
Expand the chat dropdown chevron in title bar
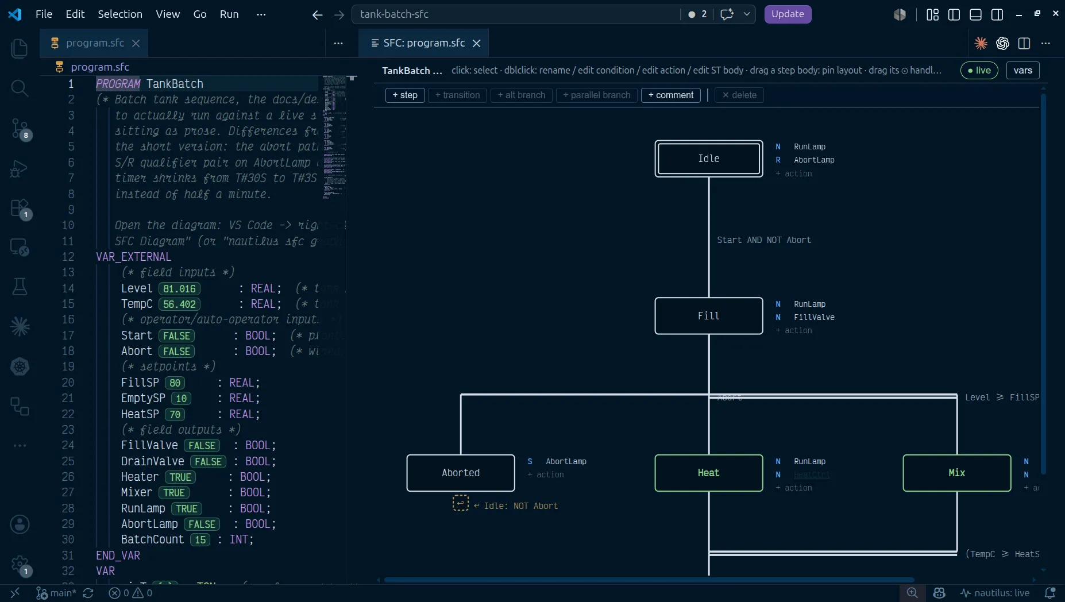[747, 14]
